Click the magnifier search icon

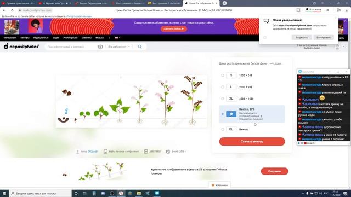[x=140, y=47]
